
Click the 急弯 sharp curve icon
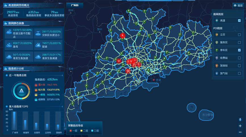pyautogui.click(x=9, y=44)
